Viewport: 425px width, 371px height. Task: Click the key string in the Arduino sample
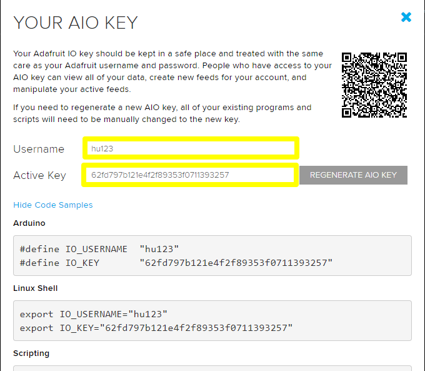coord(236,263)
